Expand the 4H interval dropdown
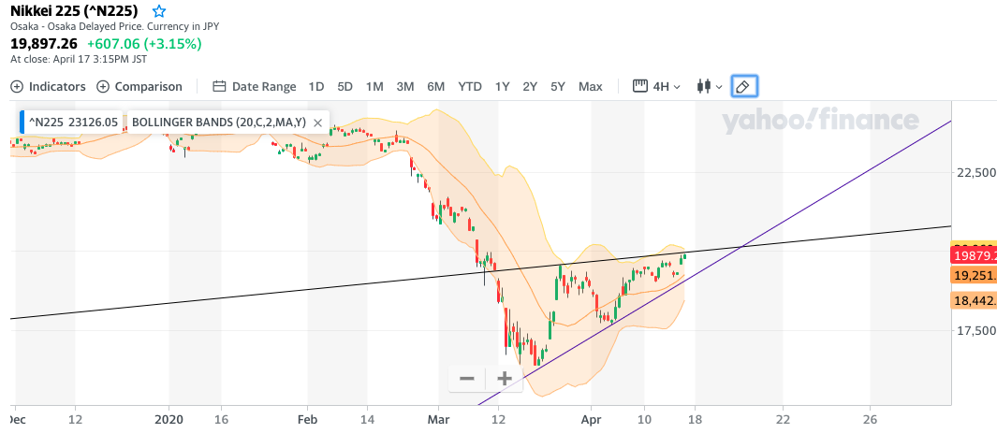This screenshot has height=448, width=997. pyautogui.click(x=657, y=87)
